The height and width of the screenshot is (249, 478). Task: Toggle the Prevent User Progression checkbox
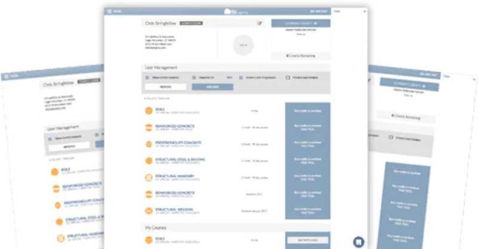point(241,77)
